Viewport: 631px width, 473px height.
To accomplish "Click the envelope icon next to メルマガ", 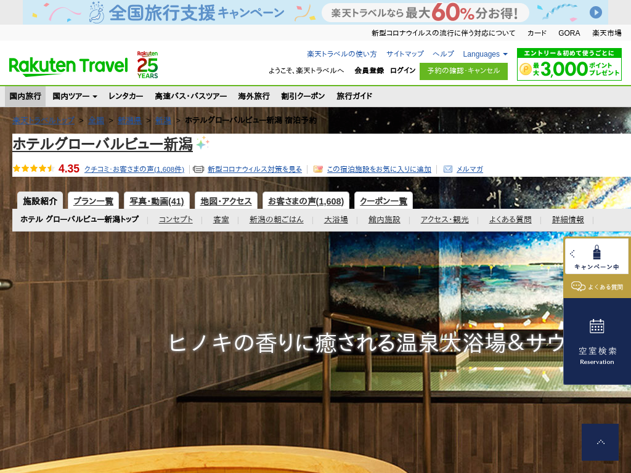I will pos(448,169).
